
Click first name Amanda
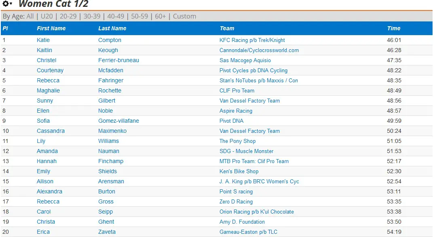47,151
